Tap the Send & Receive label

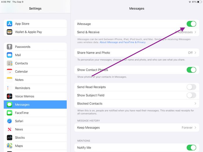click(88, 32)
